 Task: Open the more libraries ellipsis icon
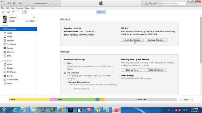tap(18, 12)
